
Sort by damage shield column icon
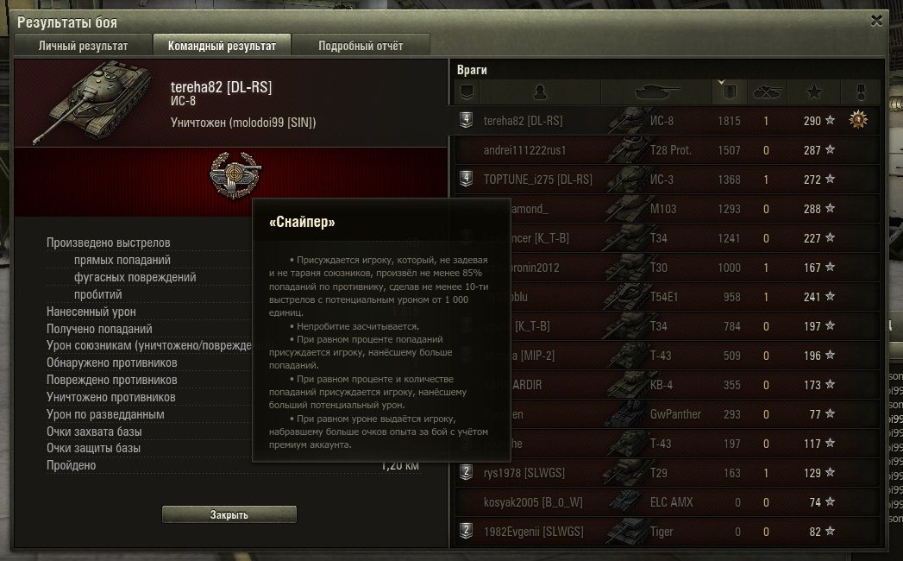(x=729, y=91)
